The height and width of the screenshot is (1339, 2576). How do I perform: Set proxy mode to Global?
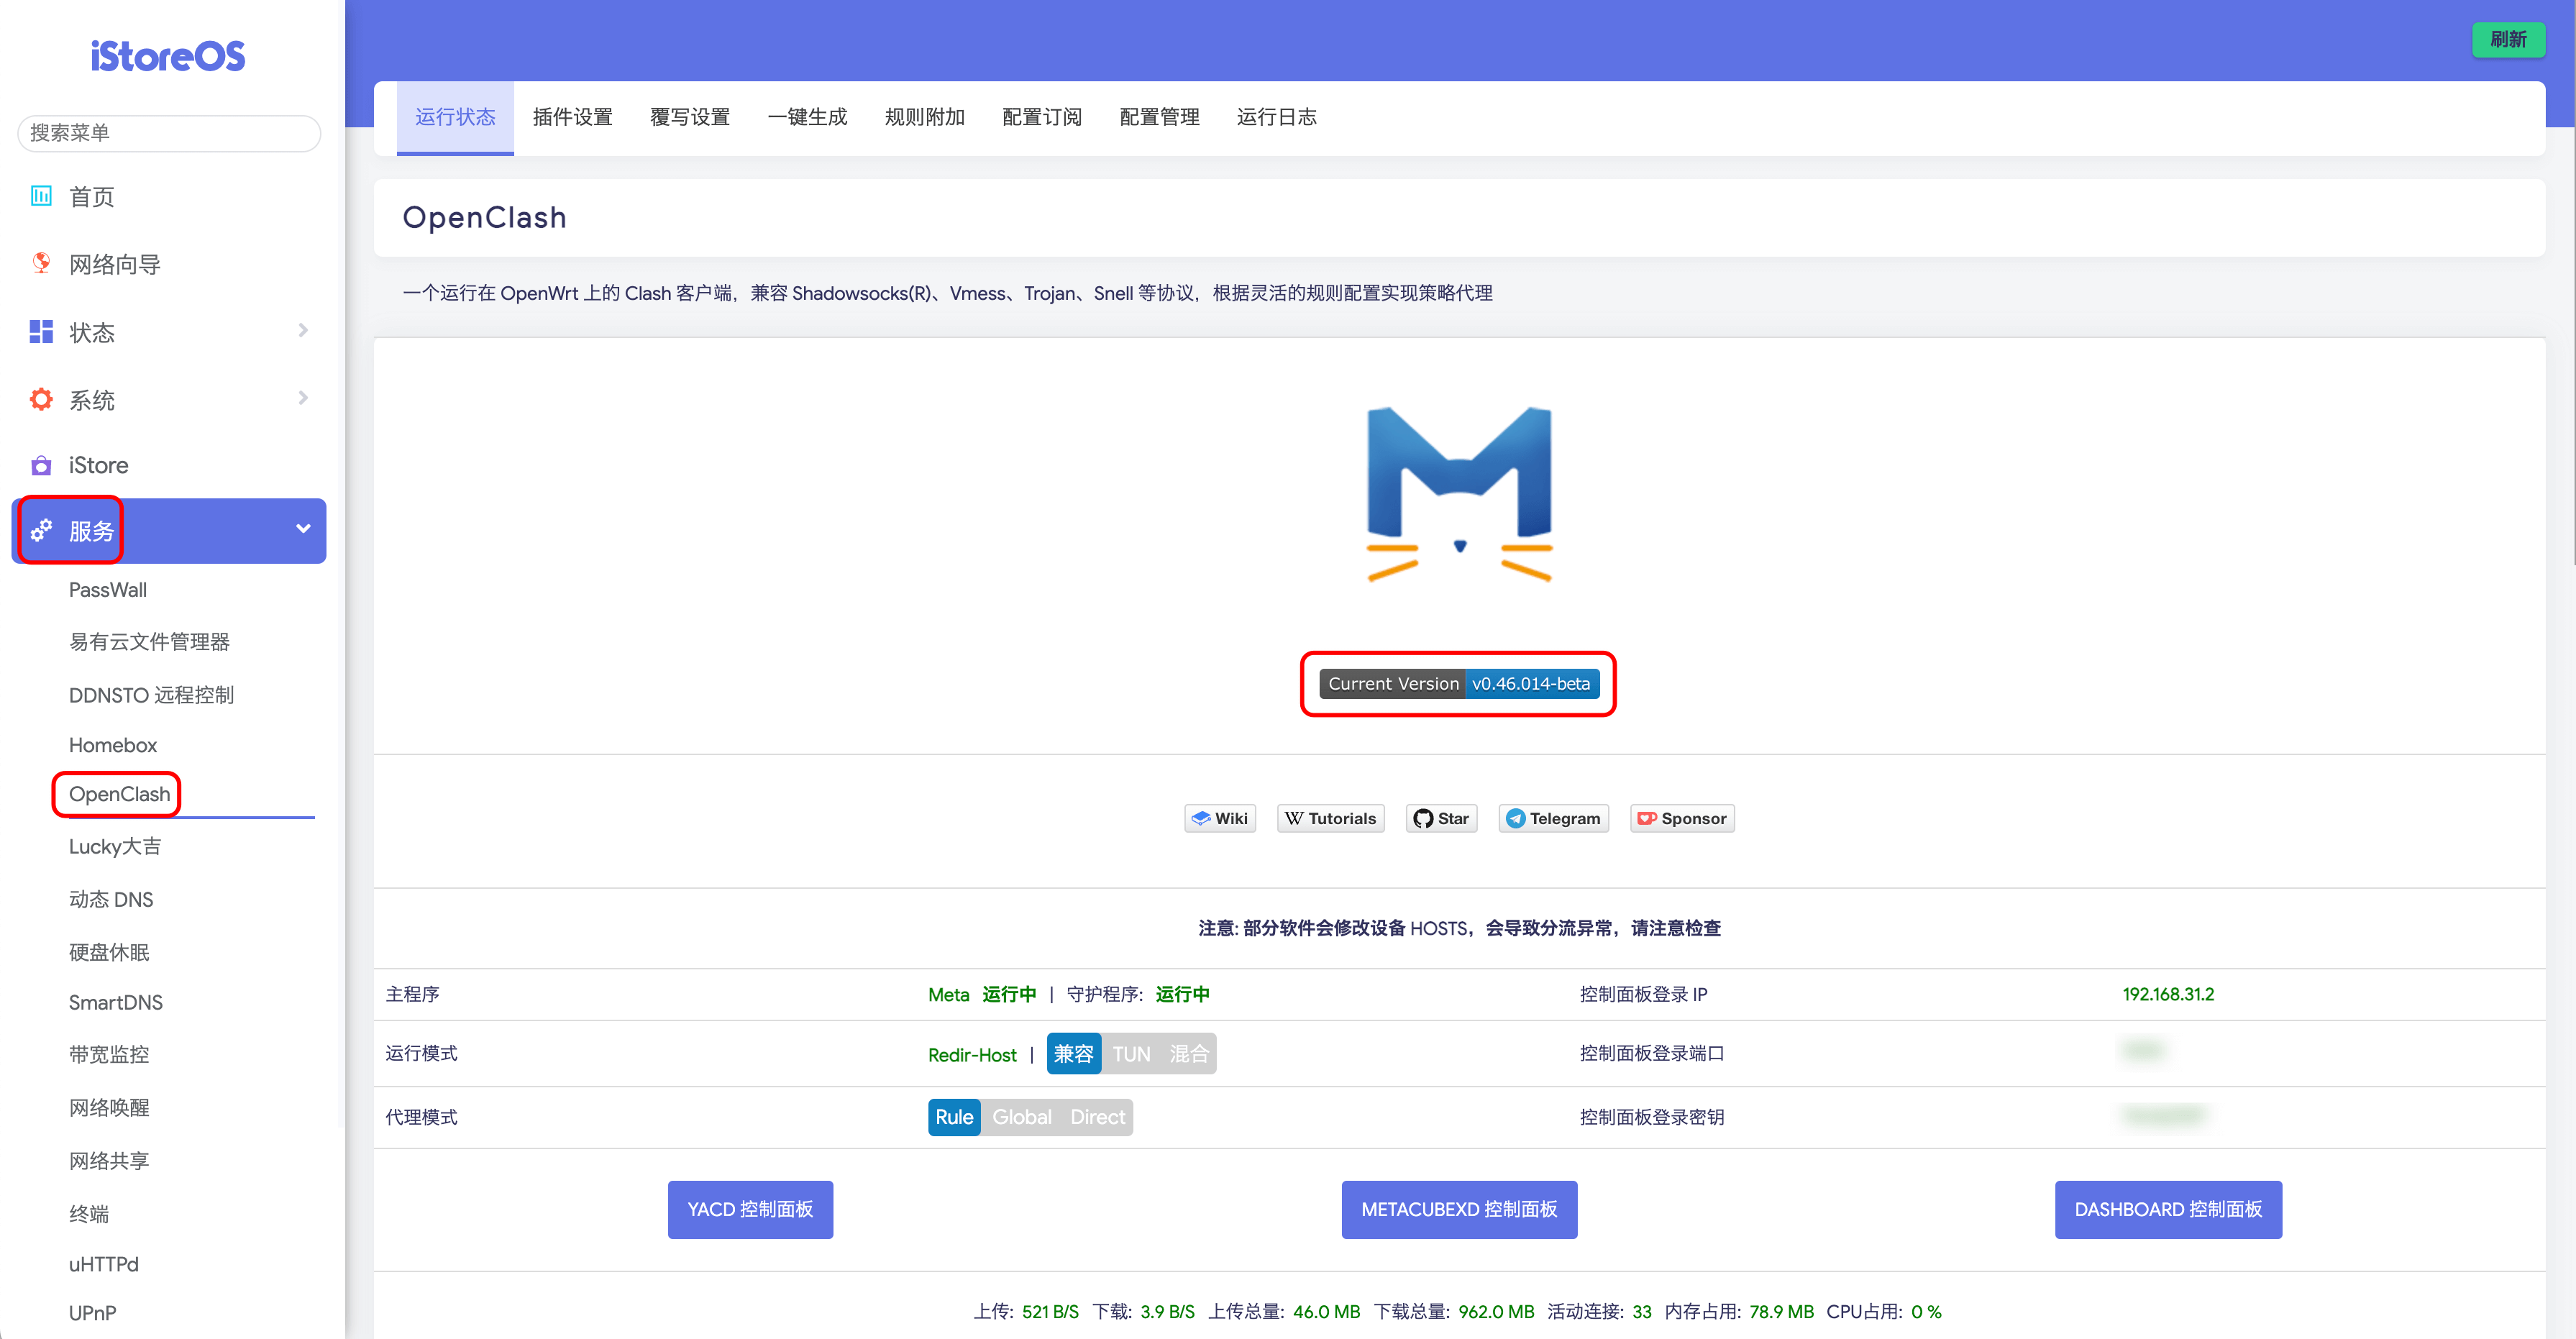[1021, 1117]
